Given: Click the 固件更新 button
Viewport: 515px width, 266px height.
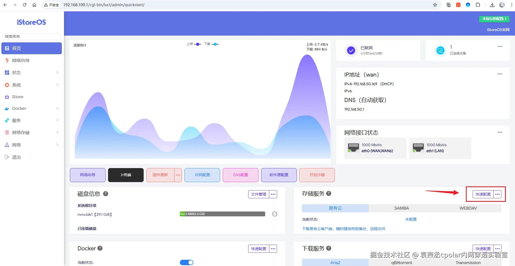Looking at the screenshot, I should (x=160, y=175).
